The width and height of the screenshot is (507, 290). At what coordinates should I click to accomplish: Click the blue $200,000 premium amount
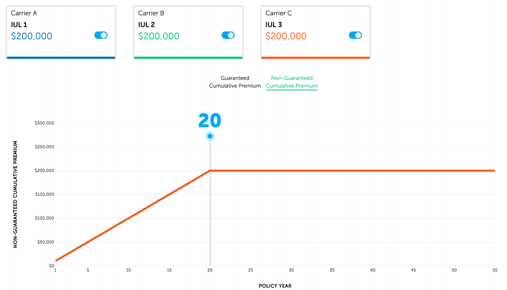tap(31, 36)
